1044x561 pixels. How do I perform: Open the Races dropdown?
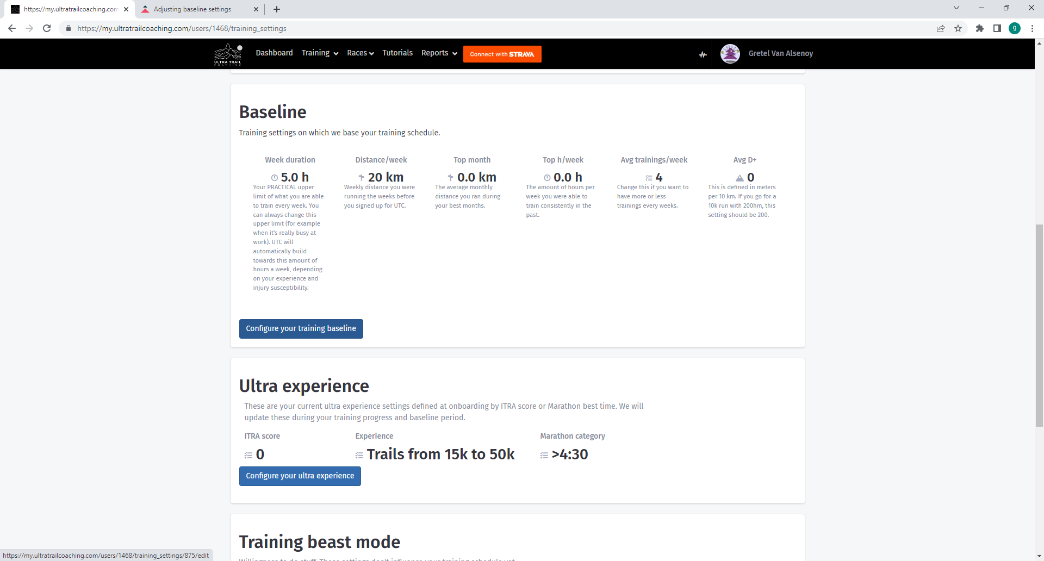click(359, 53)
